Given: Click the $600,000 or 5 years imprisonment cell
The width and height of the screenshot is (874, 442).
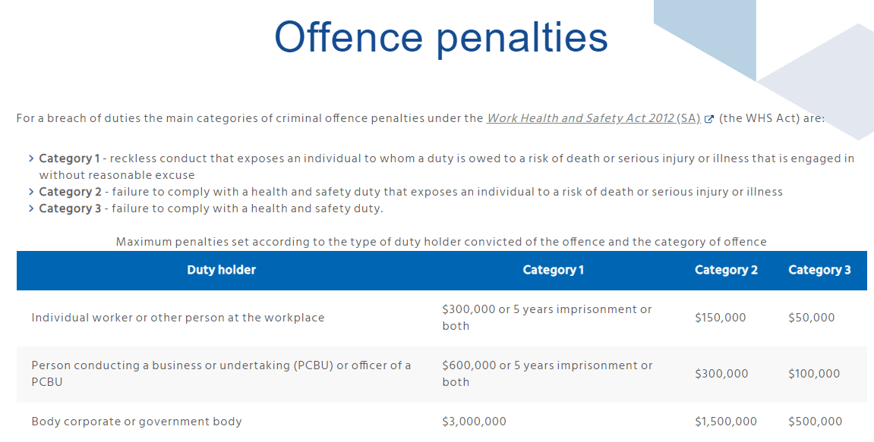Looking at the screenshot, I should click(x=547, y=374).
